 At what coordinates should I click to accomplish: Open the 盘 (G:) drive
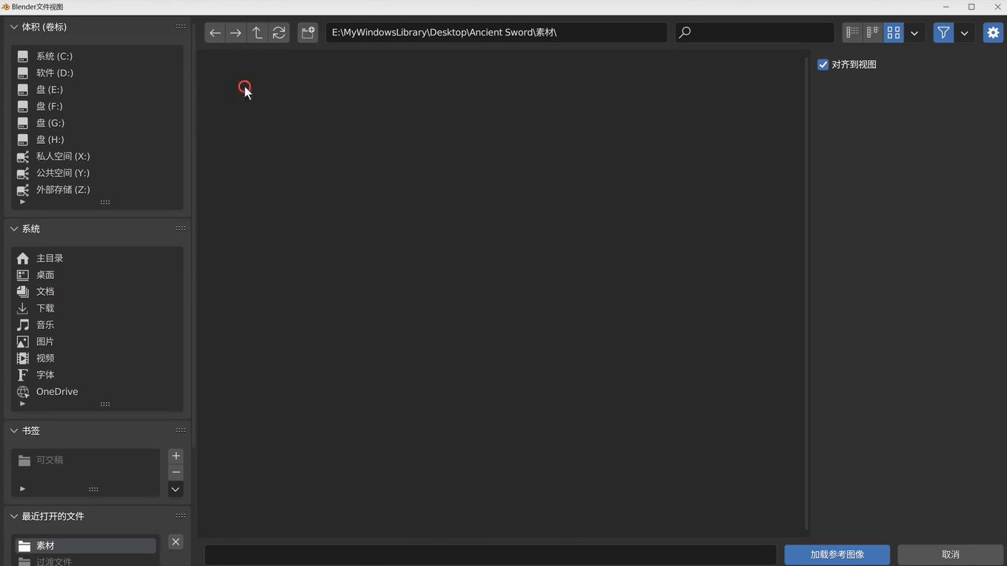(97, 123)
